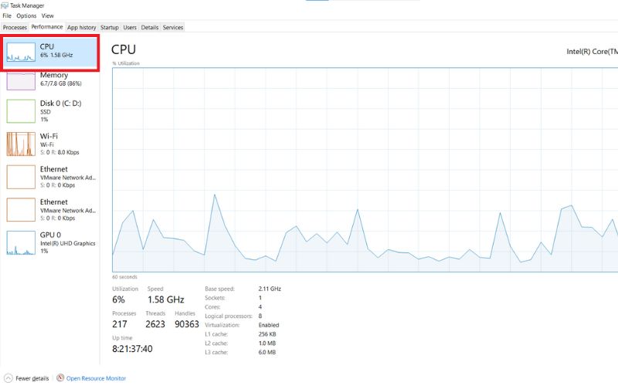Click the 6.0 MB L3 cache value
Viewport: 618px width, 386px height.
click(x=267, y=352)
